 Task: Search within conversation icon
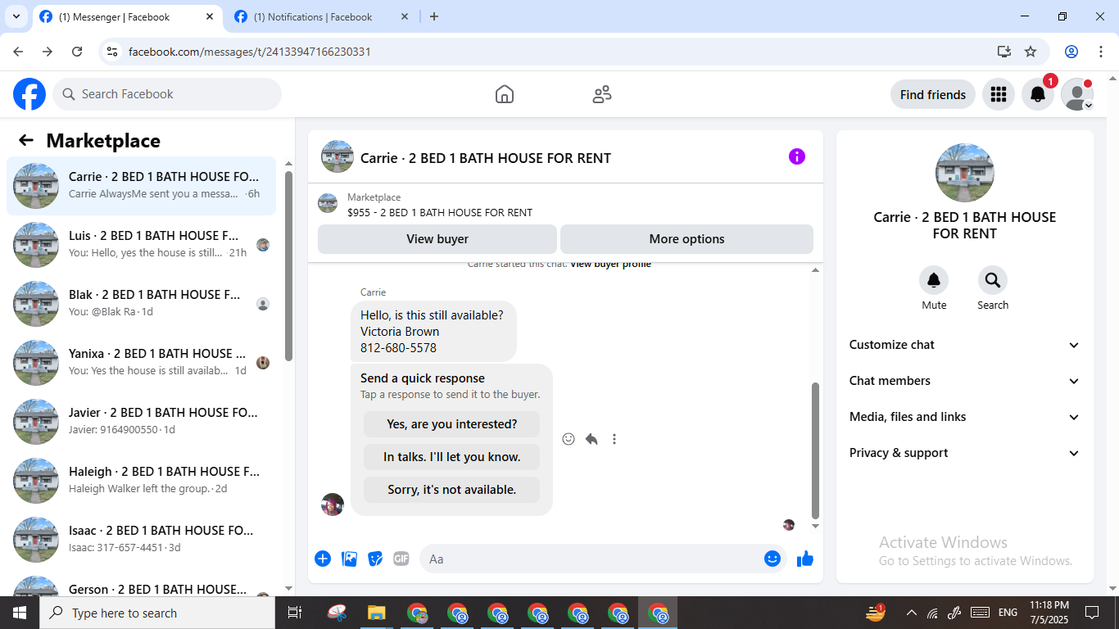click(993, 280)
